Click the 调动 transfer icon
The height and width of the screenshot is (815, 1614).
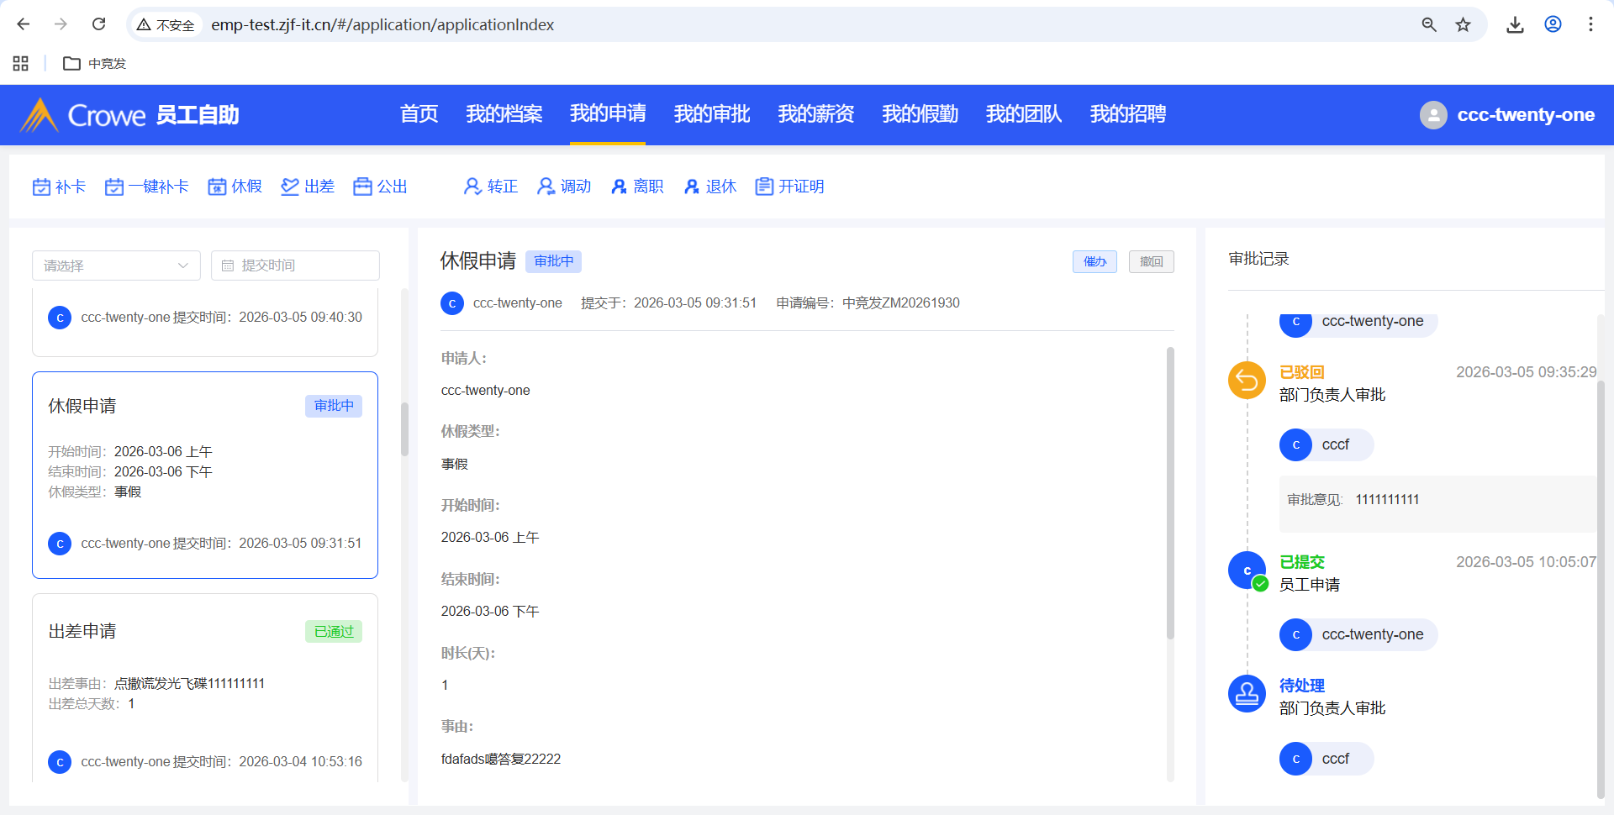pyautogui.click(x=546, y=187)
